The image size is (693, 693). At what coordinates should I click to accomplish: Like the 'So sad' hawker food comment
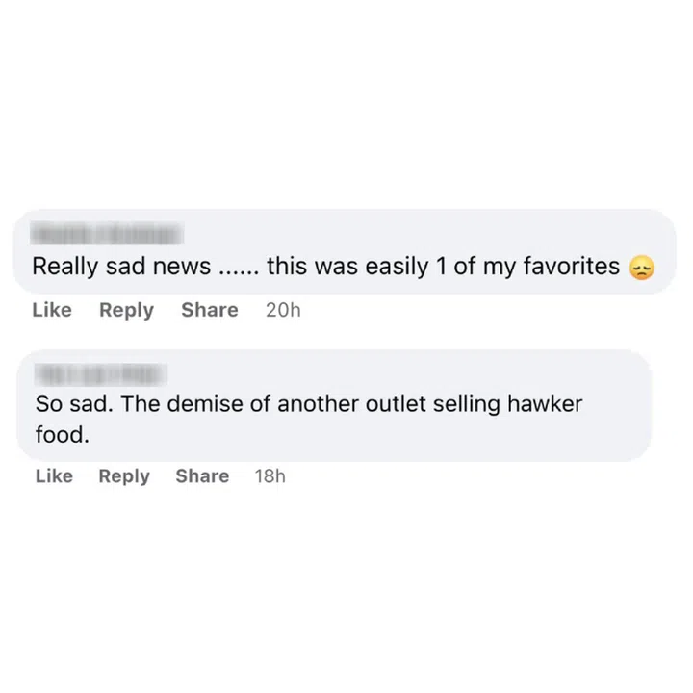tap(54, 476)
